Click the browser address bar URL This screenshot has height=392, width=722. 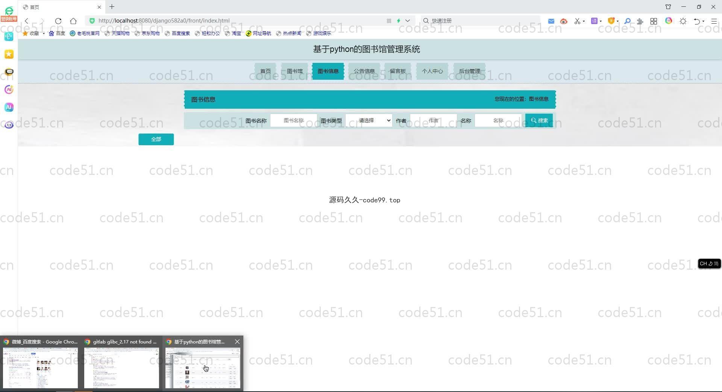point(164,21)
